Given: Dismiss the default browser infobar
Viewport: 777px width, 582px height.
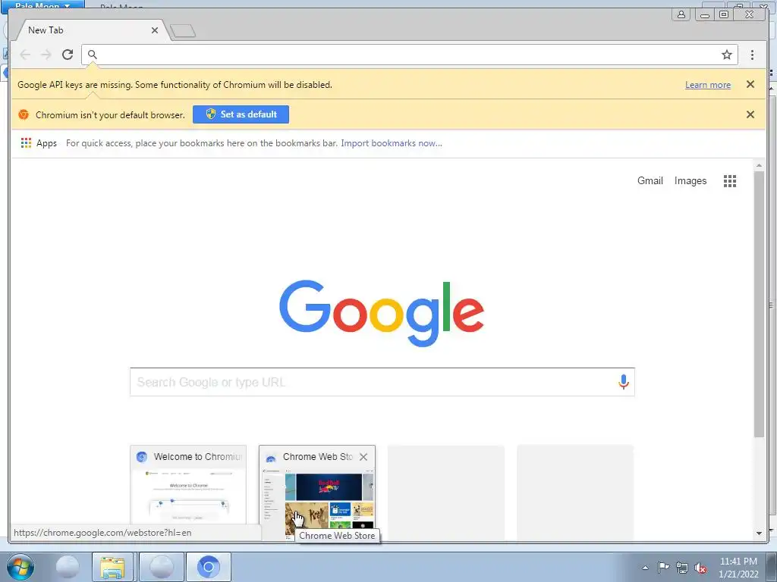Looking at the screenshot, I should (750, 115).
